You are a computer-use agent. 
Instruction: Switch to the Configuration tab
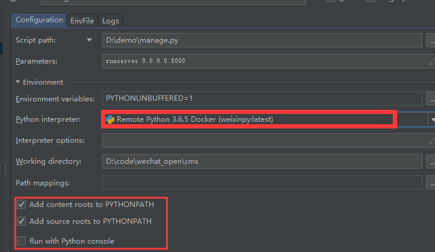(39, 20)
